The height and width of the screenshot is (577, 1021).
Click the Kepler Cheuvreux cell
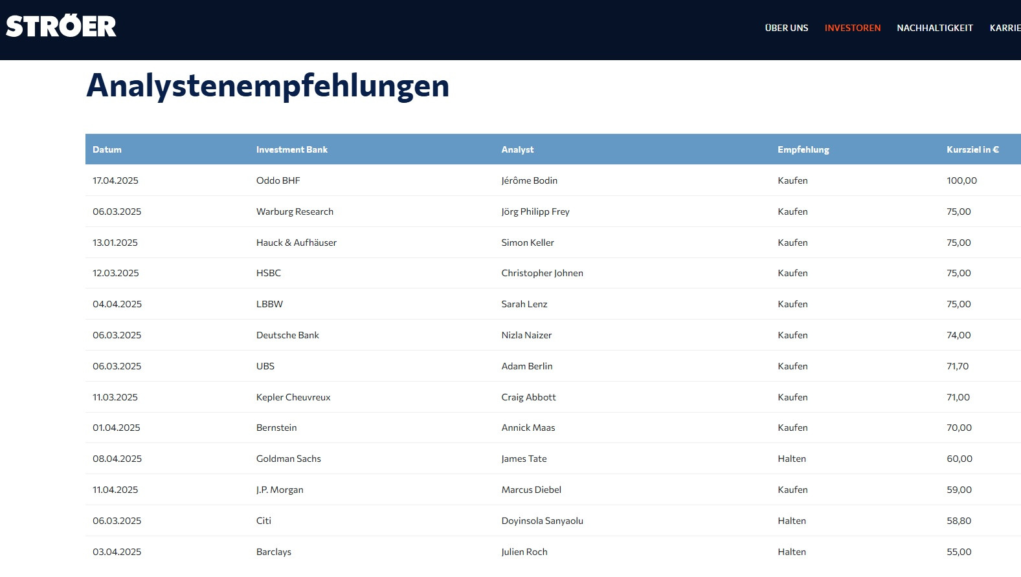(293, 397)
